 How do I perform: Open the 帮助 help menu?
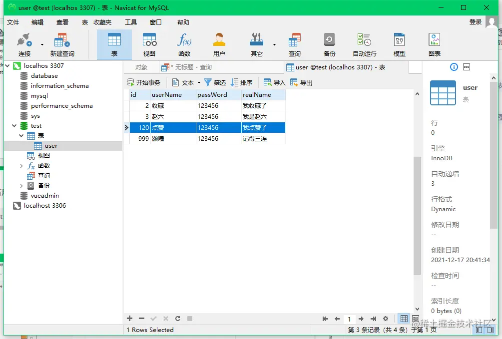coord(183,22)
